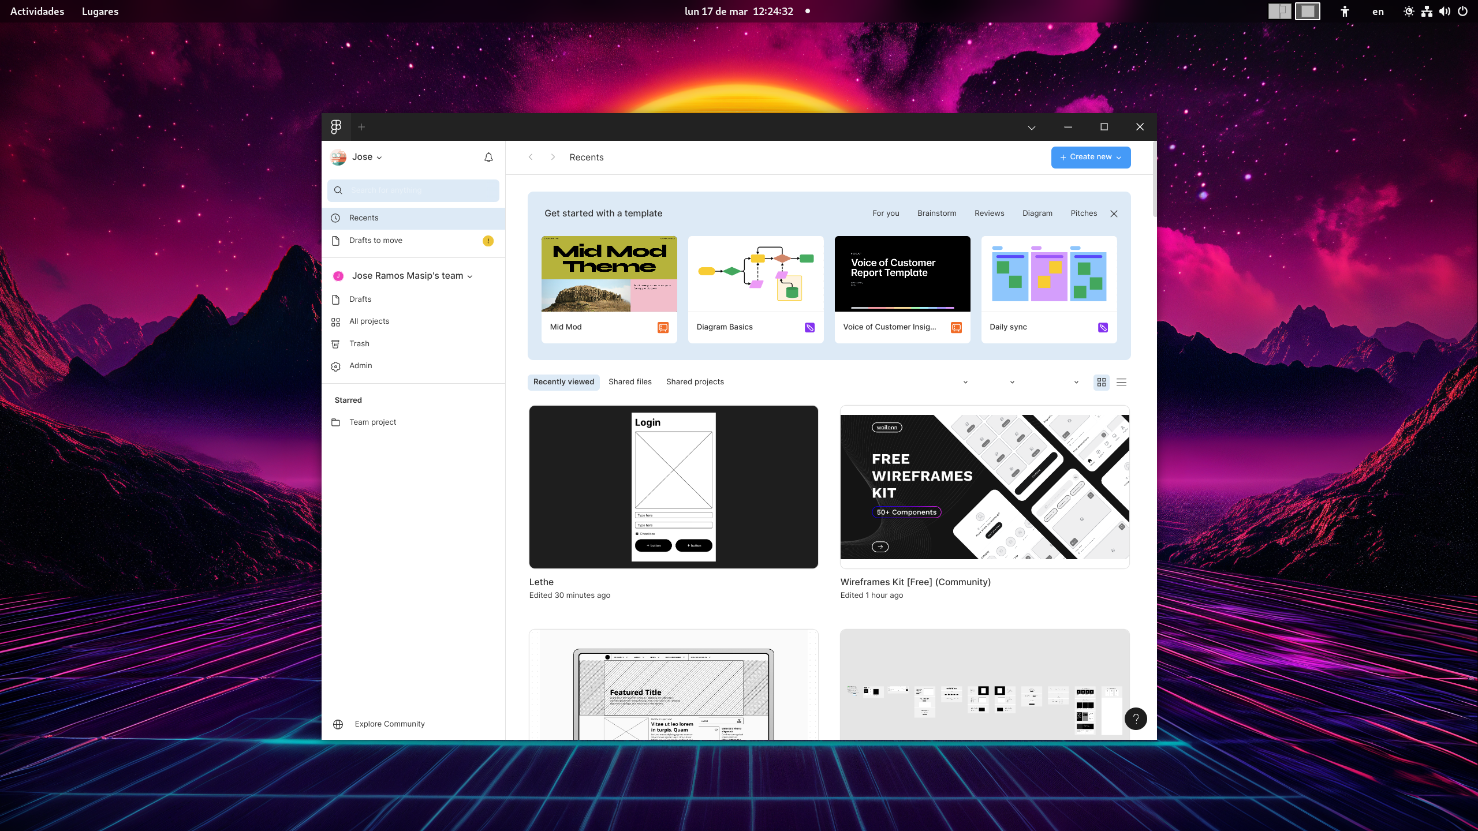Image resolution: width=1478 pixels, height=831 pixels.
Task: Open the help question mark button
Action: coord(1136,718)
